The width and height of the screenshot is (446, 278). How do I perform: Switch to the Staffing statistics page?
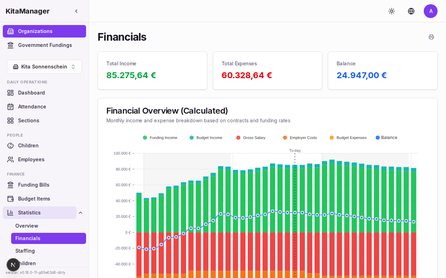click(x=25, y=251)
